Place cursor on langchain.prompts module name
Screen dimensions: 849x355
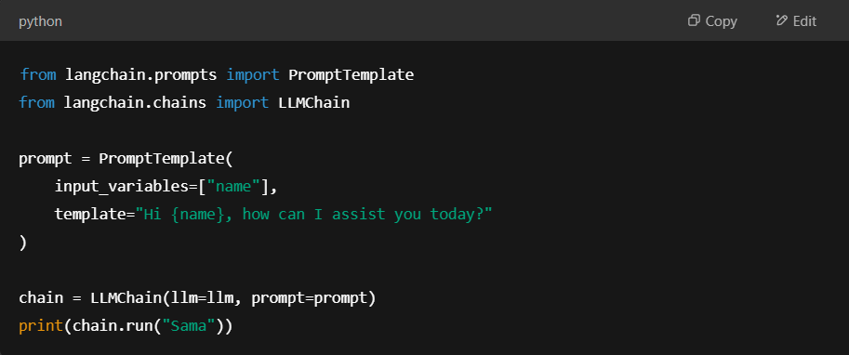pos(140,74)
